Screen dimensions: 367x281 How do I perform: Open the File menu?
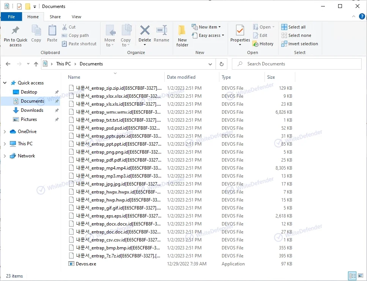(x=11, y=17)
